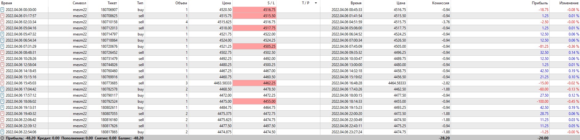The image size is (580, 140).
Task: Click the sell icon on the 02:33:34 row
Action: pyautogui.click(x=2, y=22)
